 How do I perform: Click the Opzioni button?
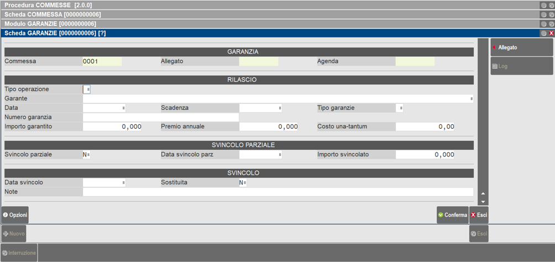(15, 215)
